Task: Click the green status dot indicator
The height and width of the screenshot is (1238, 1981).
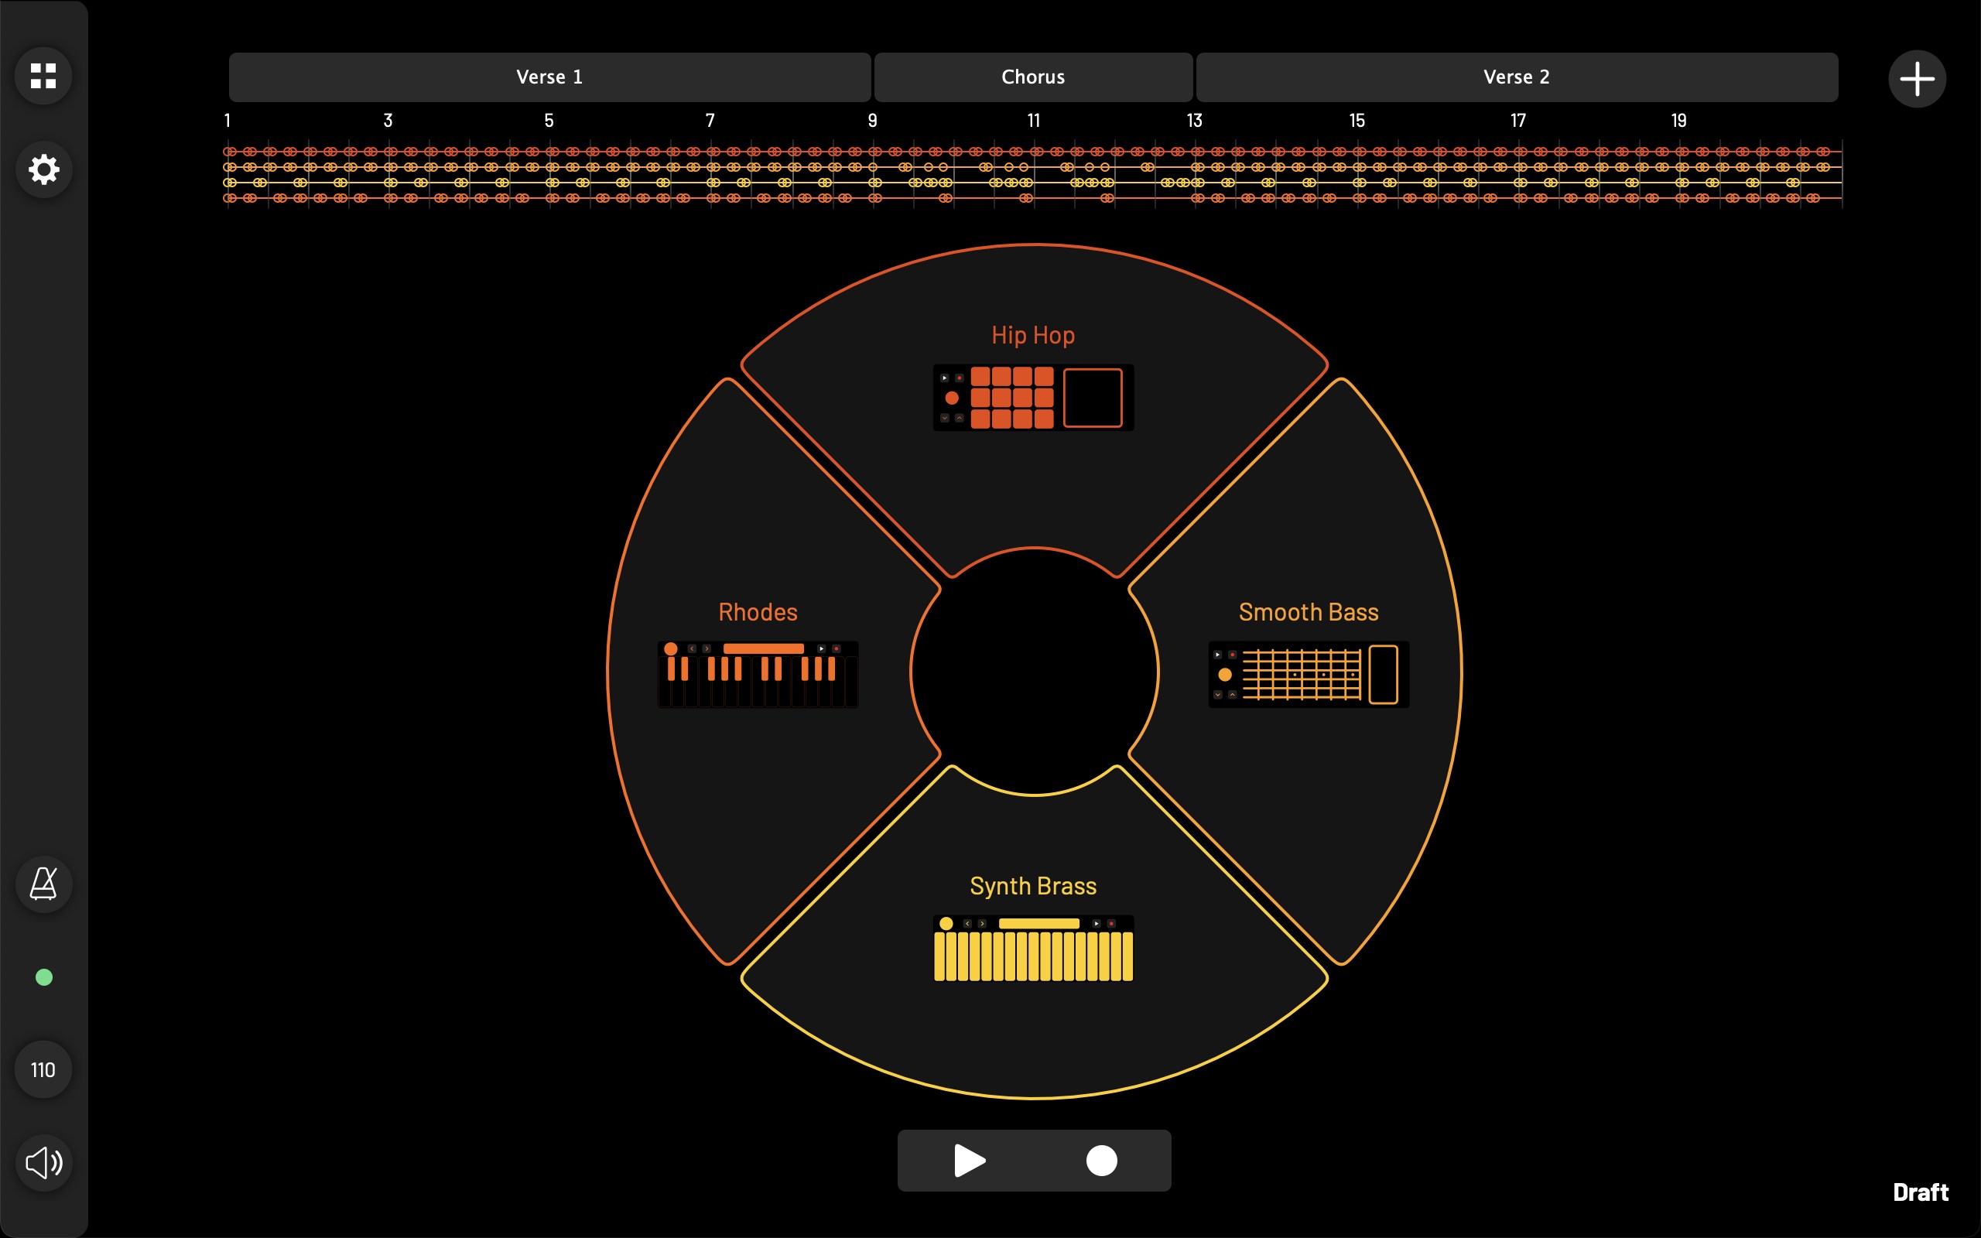Action: 44,976
